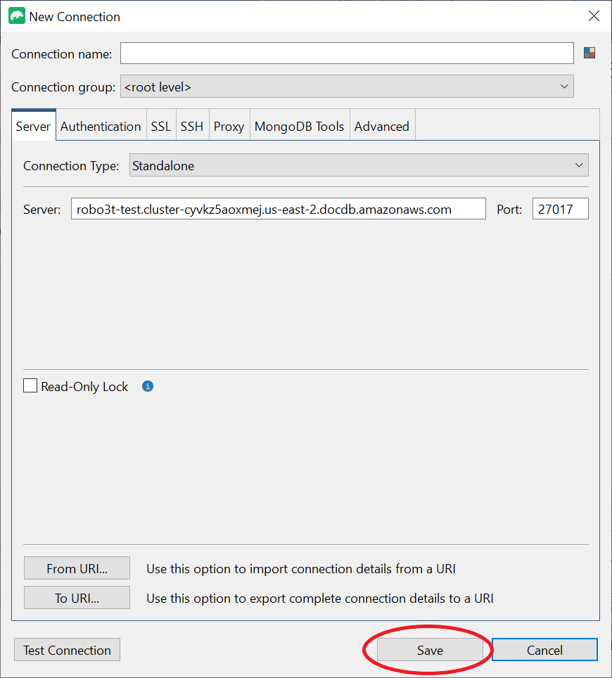The width and height of the screenshot is (612, 678).
Task: Click inside the Connection name field
Action: pos(347,52)
